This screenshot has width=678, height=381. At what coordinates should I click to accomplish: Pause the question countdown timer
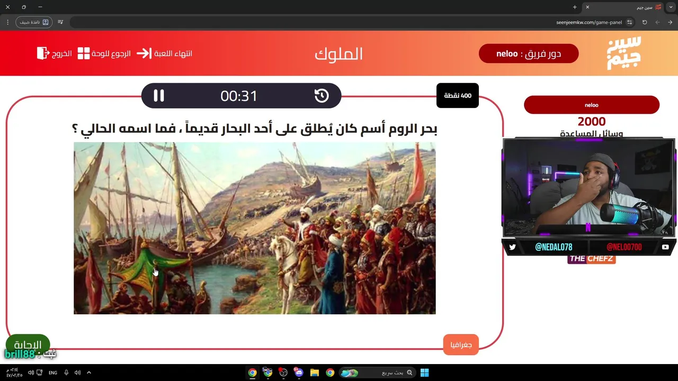pos(159,96)
